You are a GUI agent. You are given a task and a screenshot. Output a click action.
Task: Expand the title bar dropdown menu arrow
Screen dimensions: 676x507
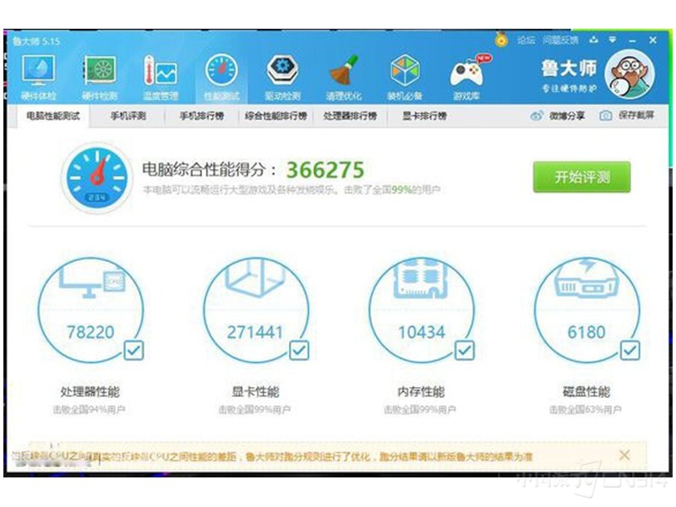pyautogui.click(x=613, y=40)
